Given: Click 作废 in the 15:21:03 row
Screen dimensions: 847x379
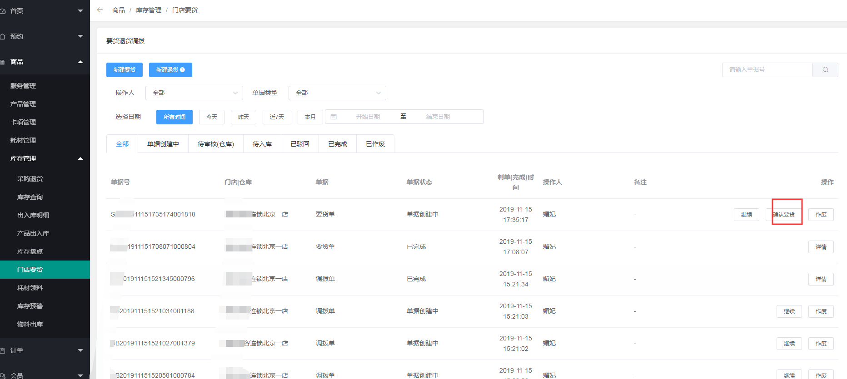Looking at the screenshot, I should pyautogui.click(x=821, y=311).
